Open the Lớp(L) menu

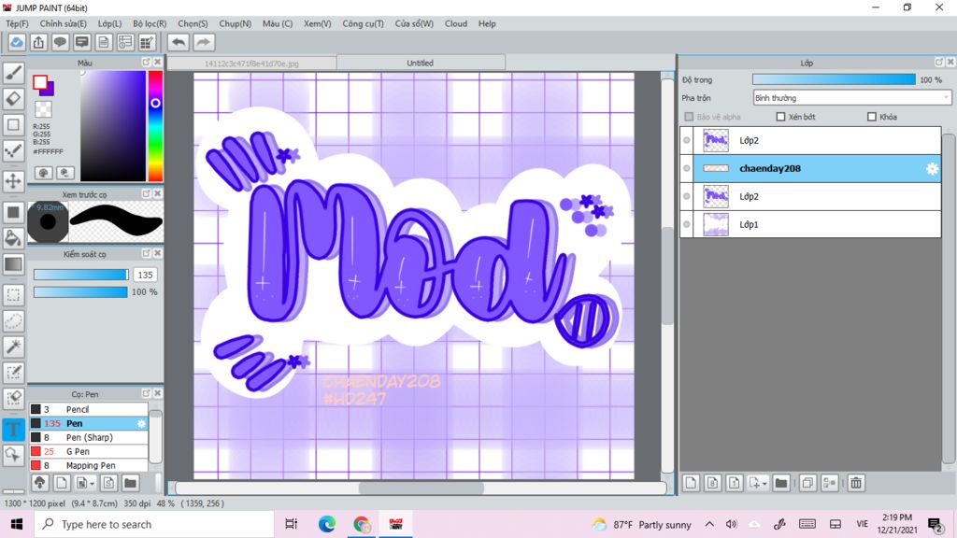tap(110, 23)
